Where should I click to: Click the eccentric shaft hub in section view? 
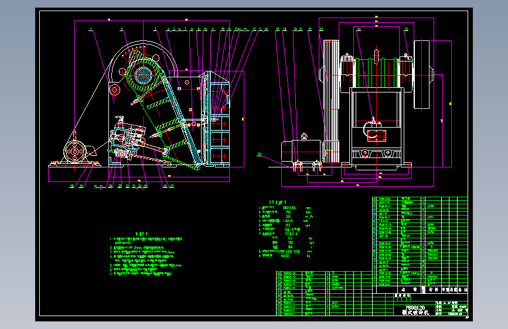tap(143, 76)
